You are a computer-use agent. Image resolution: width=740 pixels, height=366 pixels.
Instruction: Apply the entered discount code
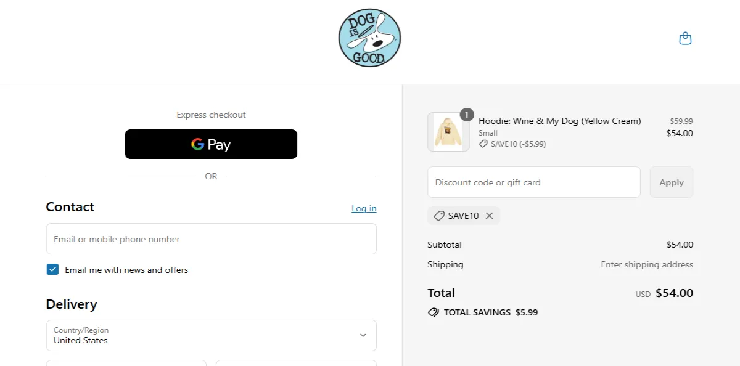(x=671, y=182)
